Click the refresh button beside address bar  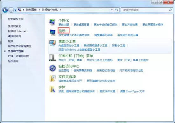(117, 10)
